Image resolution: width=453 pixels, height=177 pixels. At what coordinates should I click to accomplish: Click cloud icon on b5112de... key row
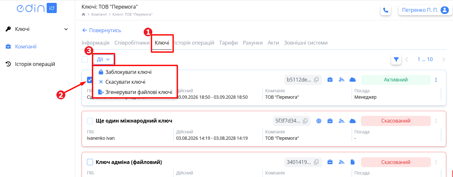pos(352,80)
